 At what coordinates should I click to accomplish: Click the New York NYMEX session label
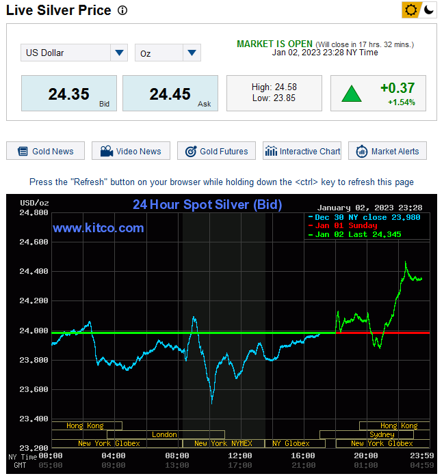[224, 443]
